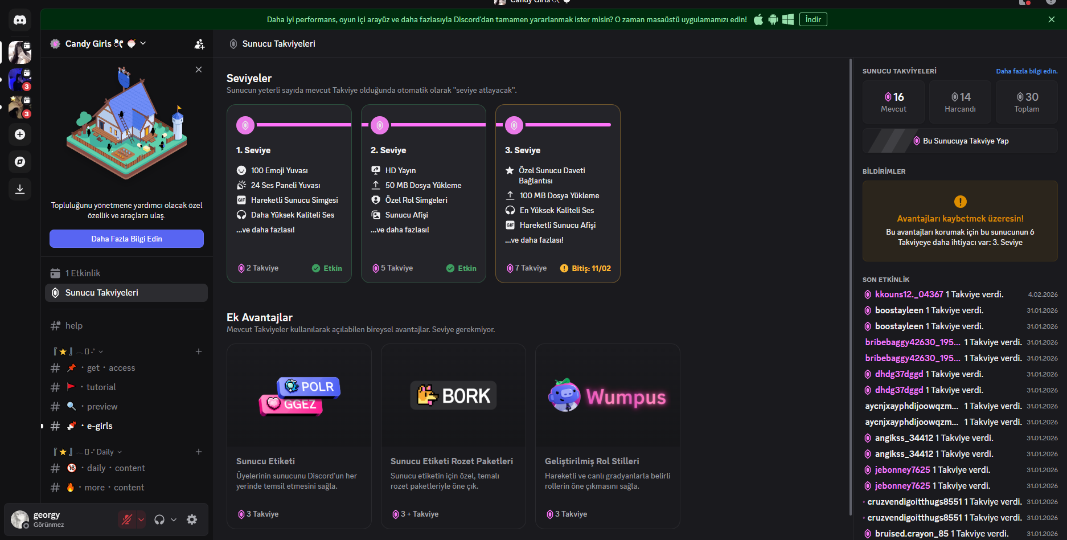Screen dimensions: 1067x540
Task: Open the tutorial channel
Action: click(x=126, y=387)
